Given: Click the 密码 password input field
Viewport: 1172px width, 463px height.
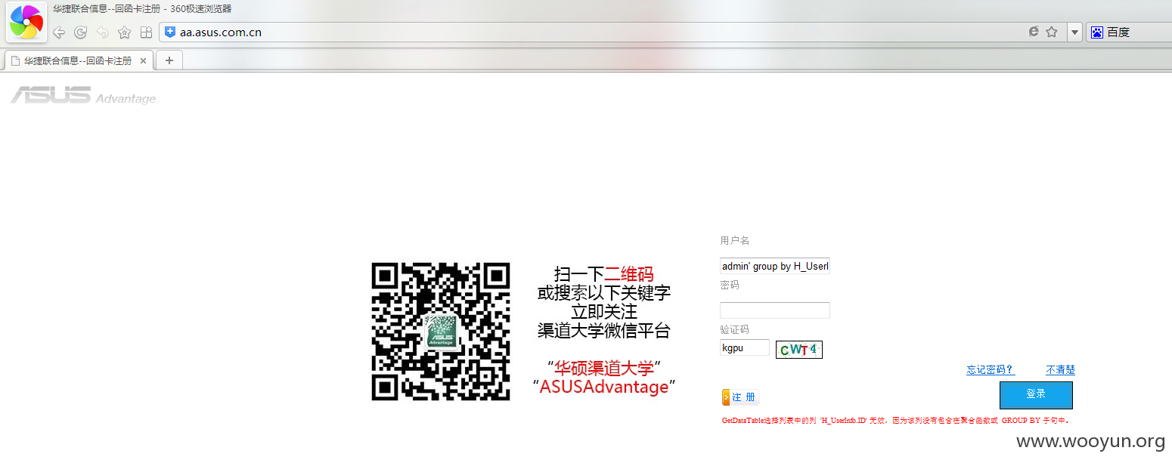Looking at the screenshot, I should coord(775,310).
